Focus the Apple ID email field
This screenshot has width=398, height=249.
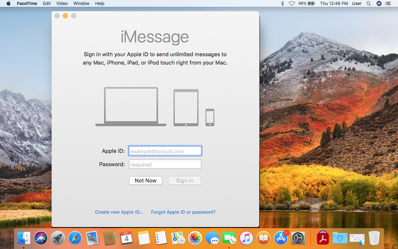165,151
